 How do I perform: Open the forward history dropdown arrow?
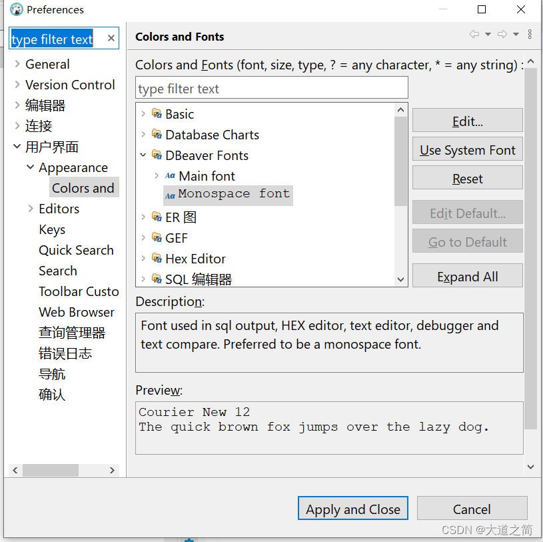tap(516, 34)
